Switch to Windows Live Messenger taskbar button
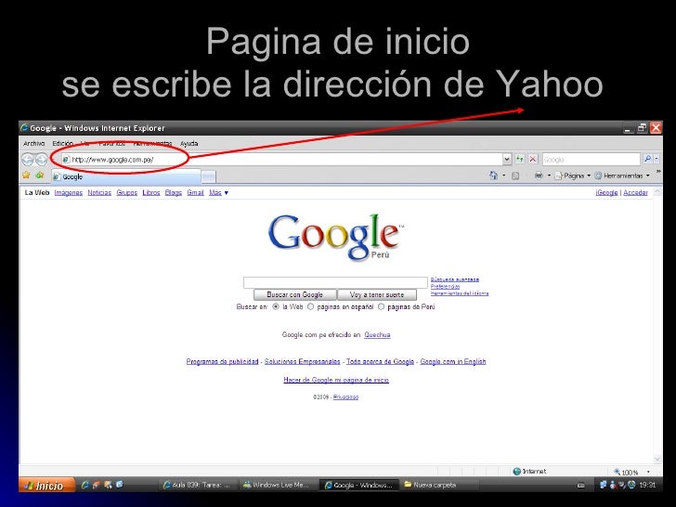The height and width of the screenshot is (507, 676). click(x=277, y=485)
